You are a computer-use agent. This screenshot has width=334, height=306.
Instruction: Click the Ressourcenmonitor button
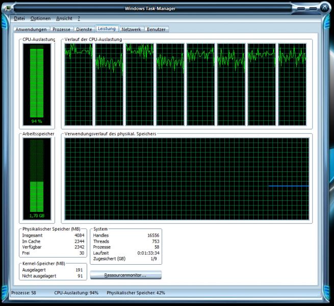coord(125,275)
